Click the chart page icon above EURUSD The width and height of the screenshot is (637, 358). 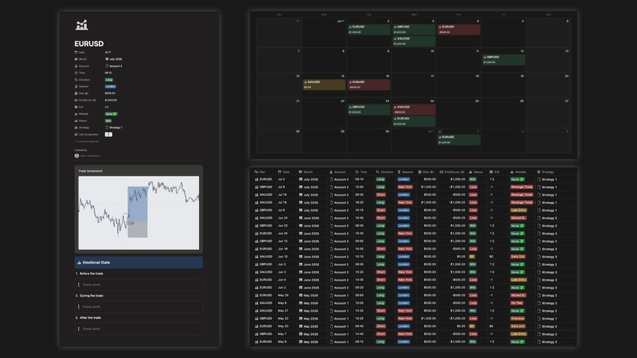(82, 25)
